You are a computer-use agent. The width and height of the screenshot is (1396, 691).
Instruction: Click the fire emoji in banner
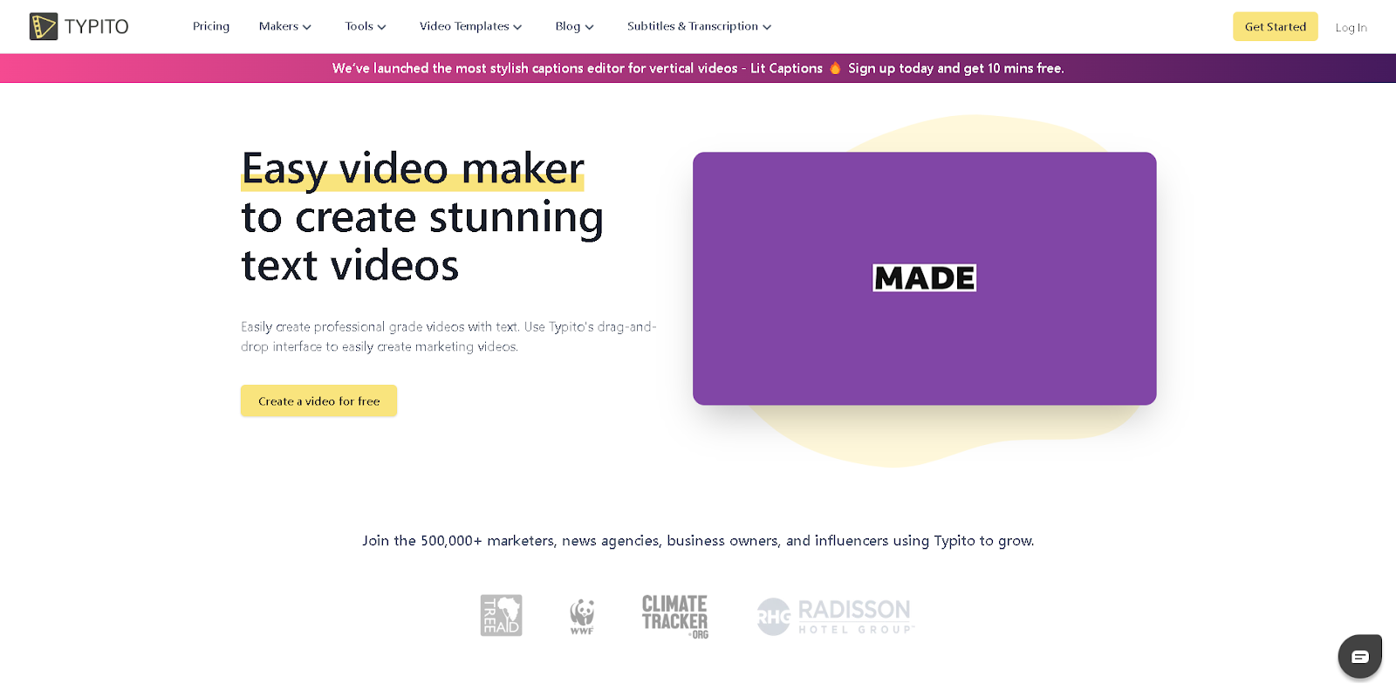pyautogui.click(x=835, y=68)
